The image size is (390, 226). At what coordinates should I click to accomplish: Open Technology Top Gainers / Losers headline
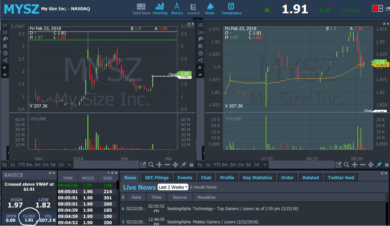(x=246, y=209)
